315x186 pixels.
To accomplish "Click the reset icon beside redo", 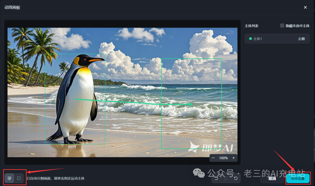I will (x=236, y=178).
